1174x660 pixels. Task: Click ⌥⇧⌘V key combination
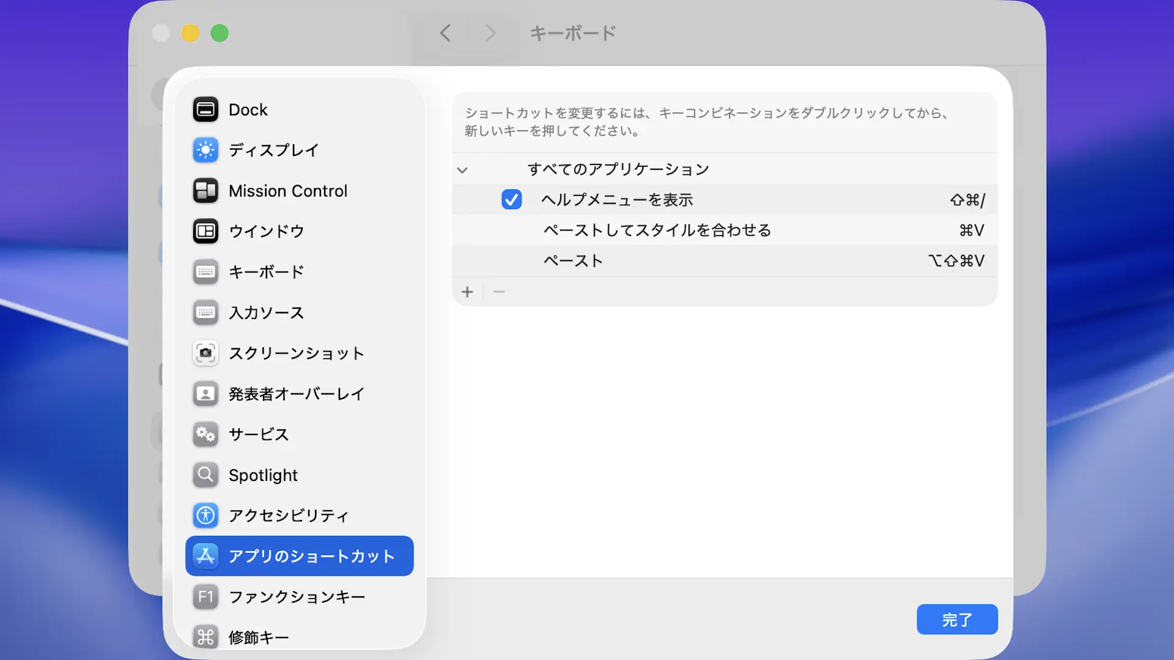(x=956, y=261)
